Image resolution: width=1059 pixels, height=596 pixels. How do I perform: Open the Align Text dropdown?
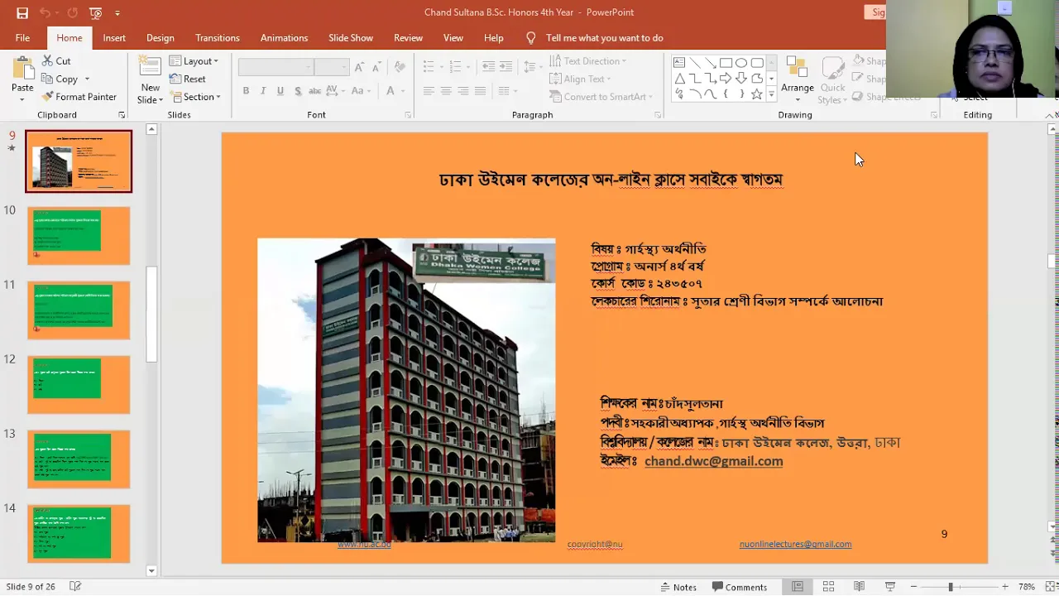pos(580,79)
